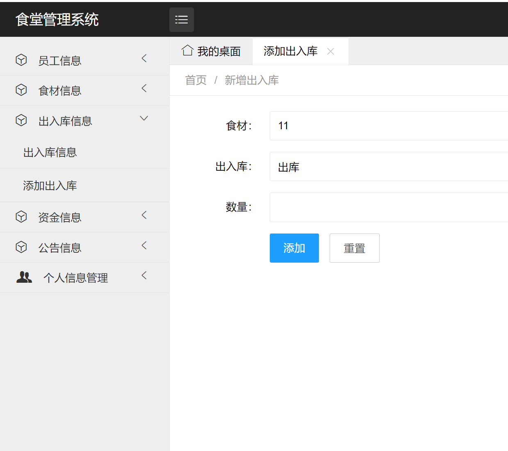Open 首页 from the breadcrumb
Image resolution: width=508 pixels, height=451 pixels.
pos(196,80)
